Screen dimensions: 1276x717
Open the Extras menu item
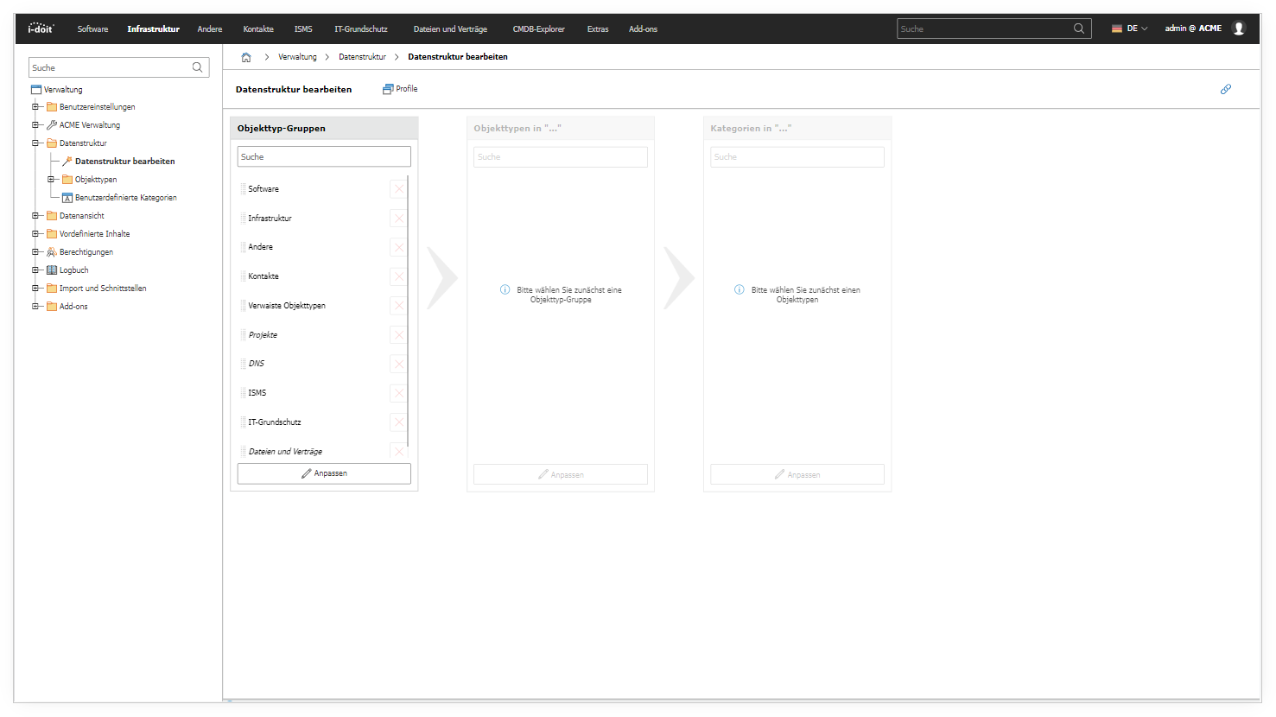coord(598,29)
